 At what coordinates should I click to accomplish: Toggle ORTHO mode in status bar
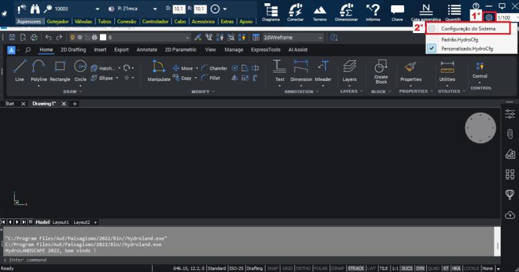(x=302, y=268)
